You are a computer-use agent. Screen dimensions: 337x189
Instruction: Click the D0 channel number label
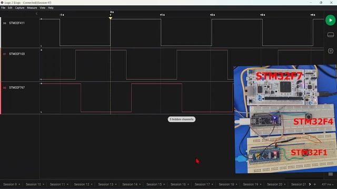point(5,23)
